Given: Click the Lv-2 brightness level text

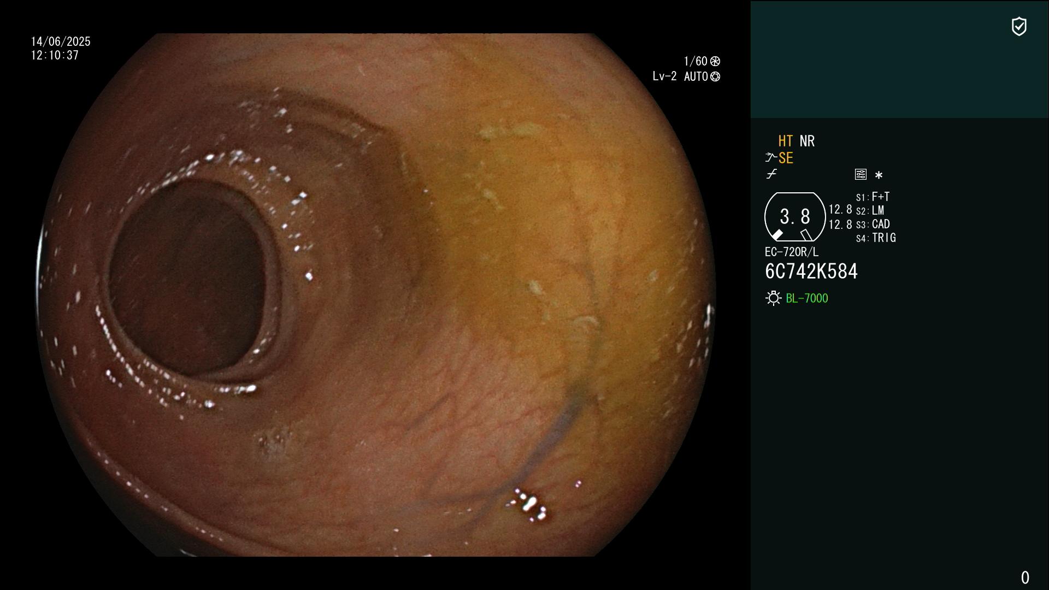Looking at the screenshot, I should tap(664, 76).
